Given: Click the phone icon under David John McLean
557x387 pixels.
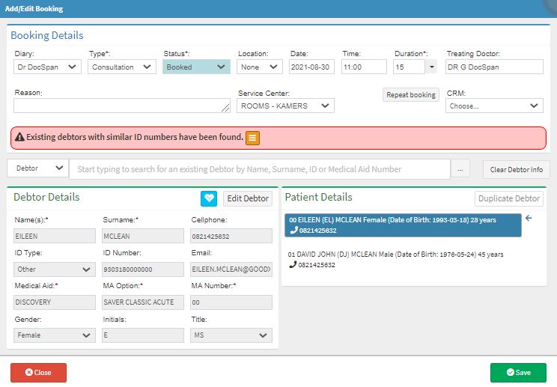Looking at the screenshot, I should tap(293, 264).
